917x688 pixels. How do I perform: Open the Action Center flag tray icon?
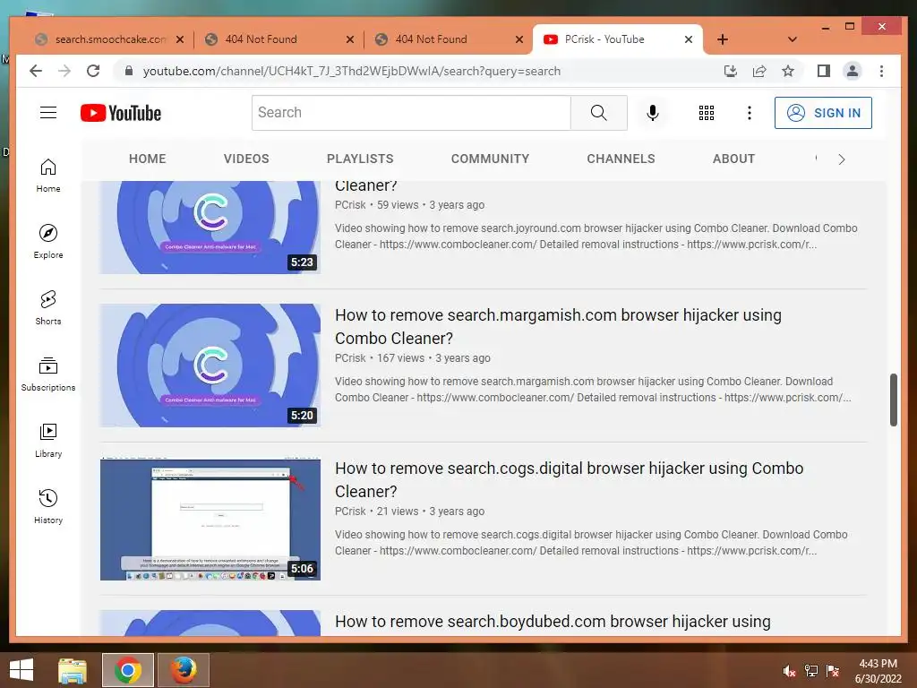pos(833,671)
